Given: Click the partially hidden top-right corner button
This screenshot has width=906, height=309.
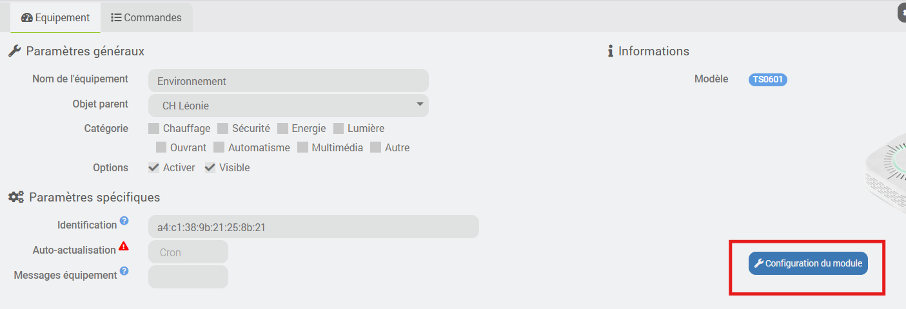Looking at the screenshot, I should pos(901,13).
